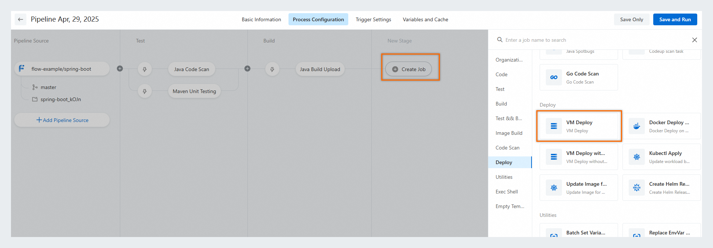Select Code Scan category in sidebar
The image size is (713, 248).
pos(510,148)
